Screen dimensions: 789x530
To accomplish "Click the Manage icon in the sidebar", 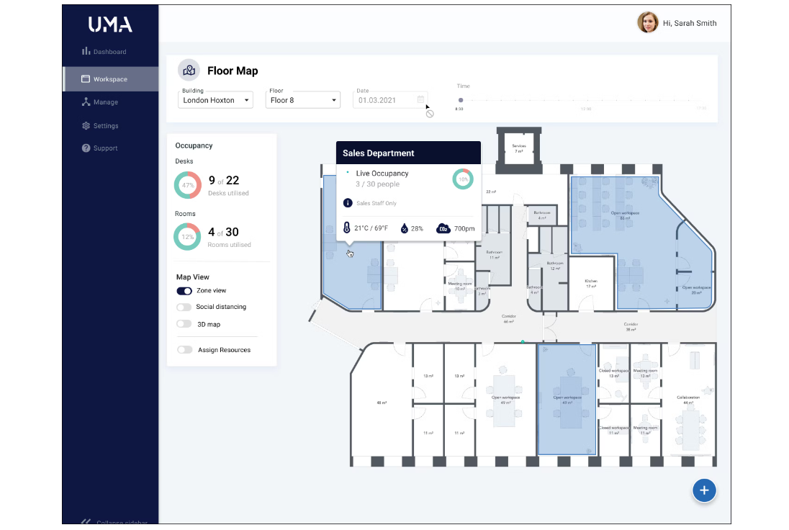I will [x=86, y=102].
